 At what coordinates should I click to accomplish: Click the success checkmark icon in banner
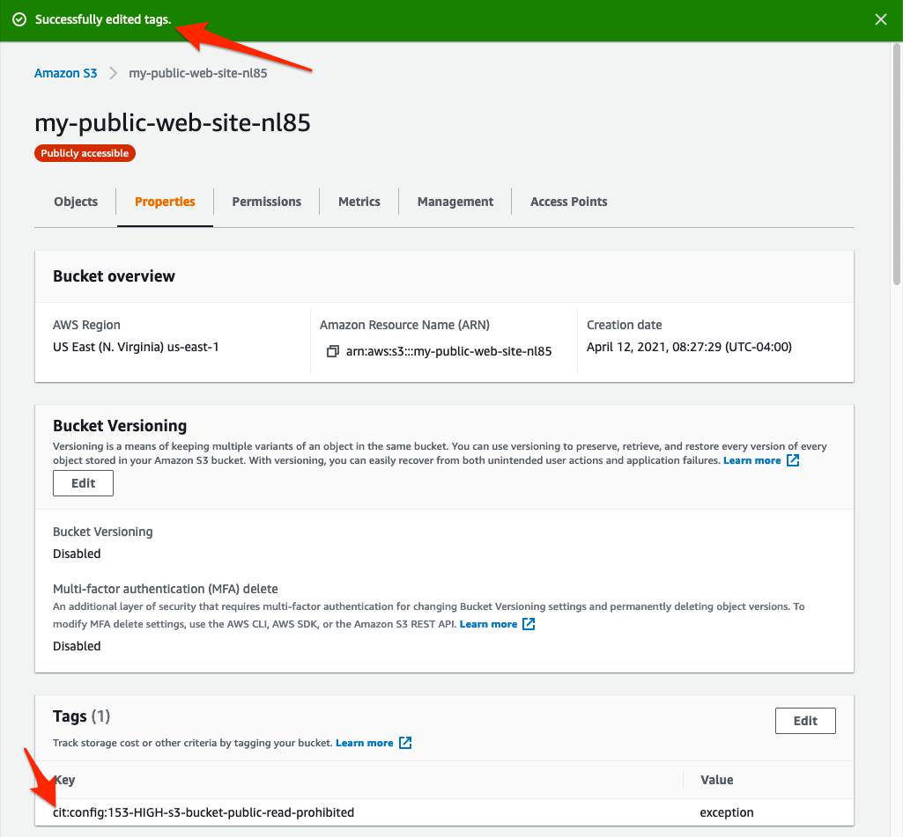click(x=19, y=19)
